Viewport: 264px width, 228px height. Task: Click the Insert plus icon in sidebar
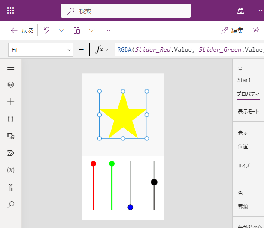(x=11, y=102)
